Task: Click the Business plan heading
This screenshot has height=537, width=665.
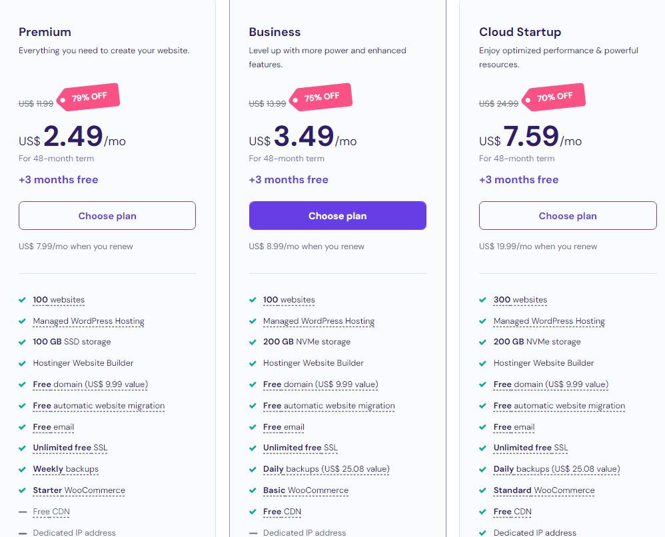Action: [x=275, y=32]
